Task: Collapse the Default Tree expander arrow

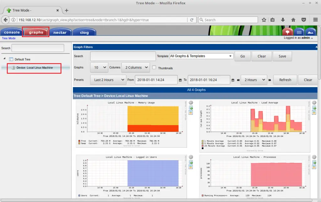Action: coord(4,59)
